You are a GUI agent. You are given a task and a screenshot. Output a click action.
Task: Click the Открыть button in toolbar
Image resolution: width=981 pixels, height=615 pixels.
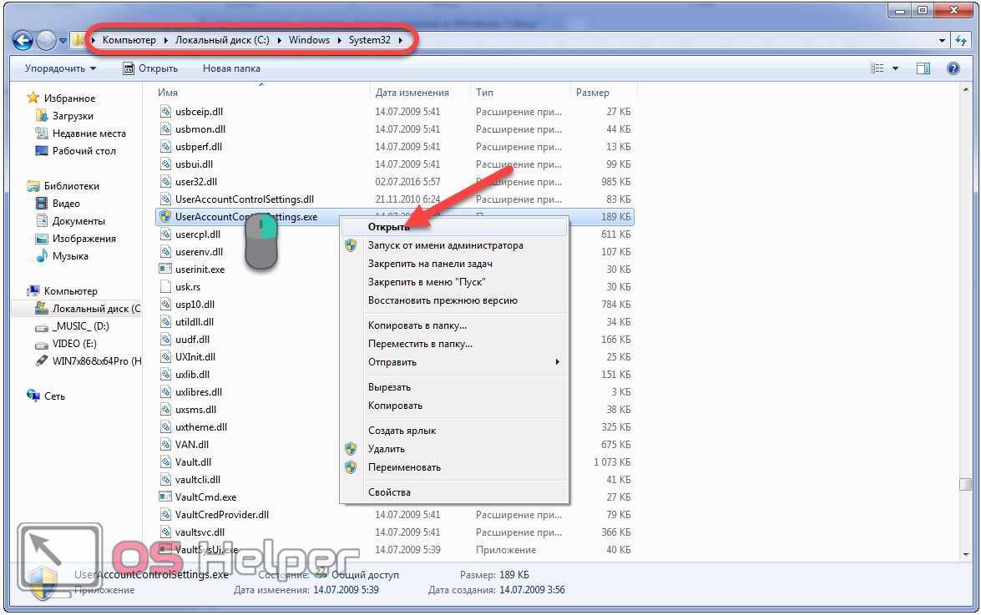coord(150,68)
